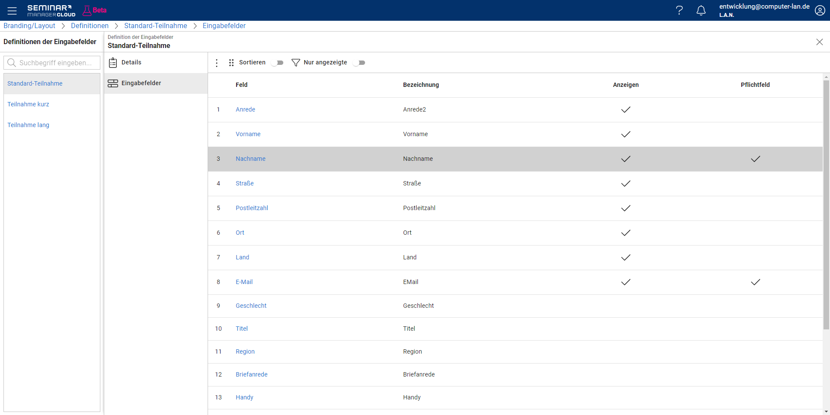Toggle the Nur angezeigte switch
830x415 pixels.
[359, 63]
